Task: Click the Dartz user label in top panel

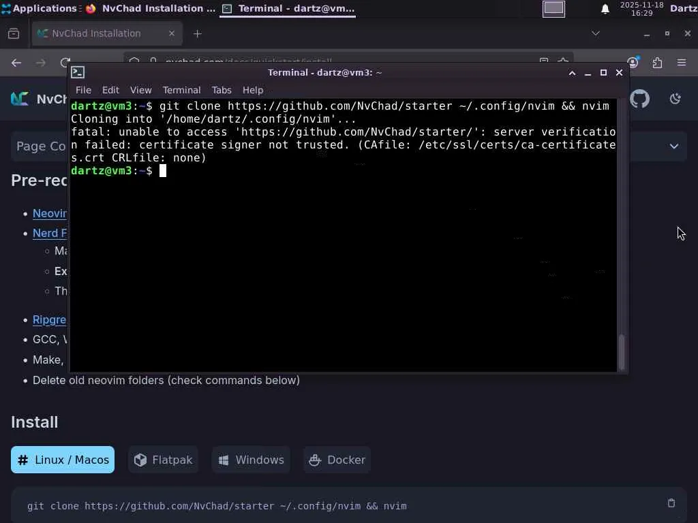Action: pyautogui.click(x=684, y=8)
